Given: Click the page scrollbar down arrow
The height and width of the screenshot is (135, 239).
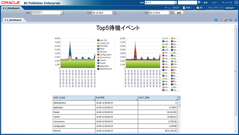Looking at the screenshot, I should tap(236, 131).
